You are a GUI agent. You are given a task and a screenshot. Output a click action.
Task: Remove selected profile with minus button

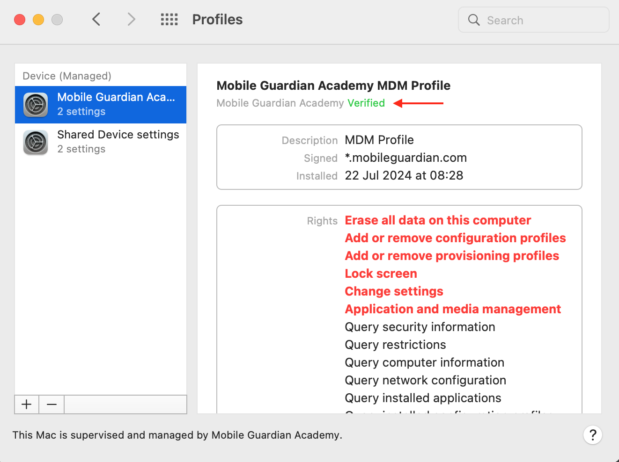[52, 404]
